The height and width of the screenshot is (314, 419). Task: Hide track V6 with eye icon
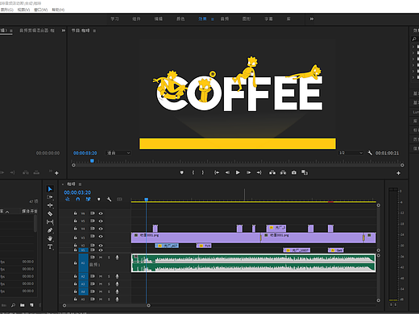pyautogui.click(x=101, y=213)
